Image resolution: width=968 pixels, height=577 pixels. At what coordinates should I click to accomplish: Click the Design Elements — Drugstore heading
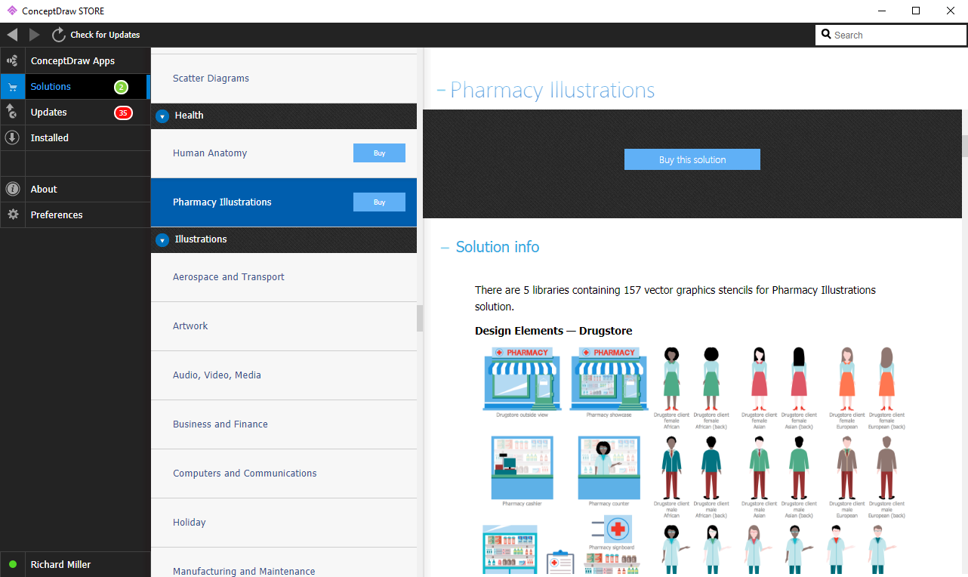[x=553, y=331]
